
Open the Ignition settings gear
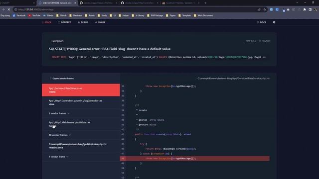(x=274, y=22)
